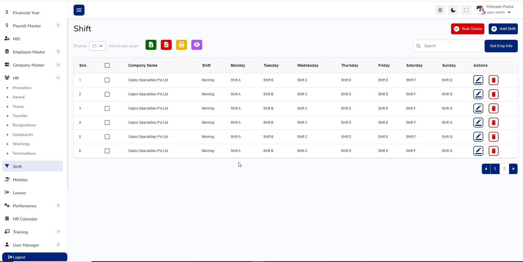Edit shift row 1
Viewport: 523px width, 262px height.
tap(478, 80)
